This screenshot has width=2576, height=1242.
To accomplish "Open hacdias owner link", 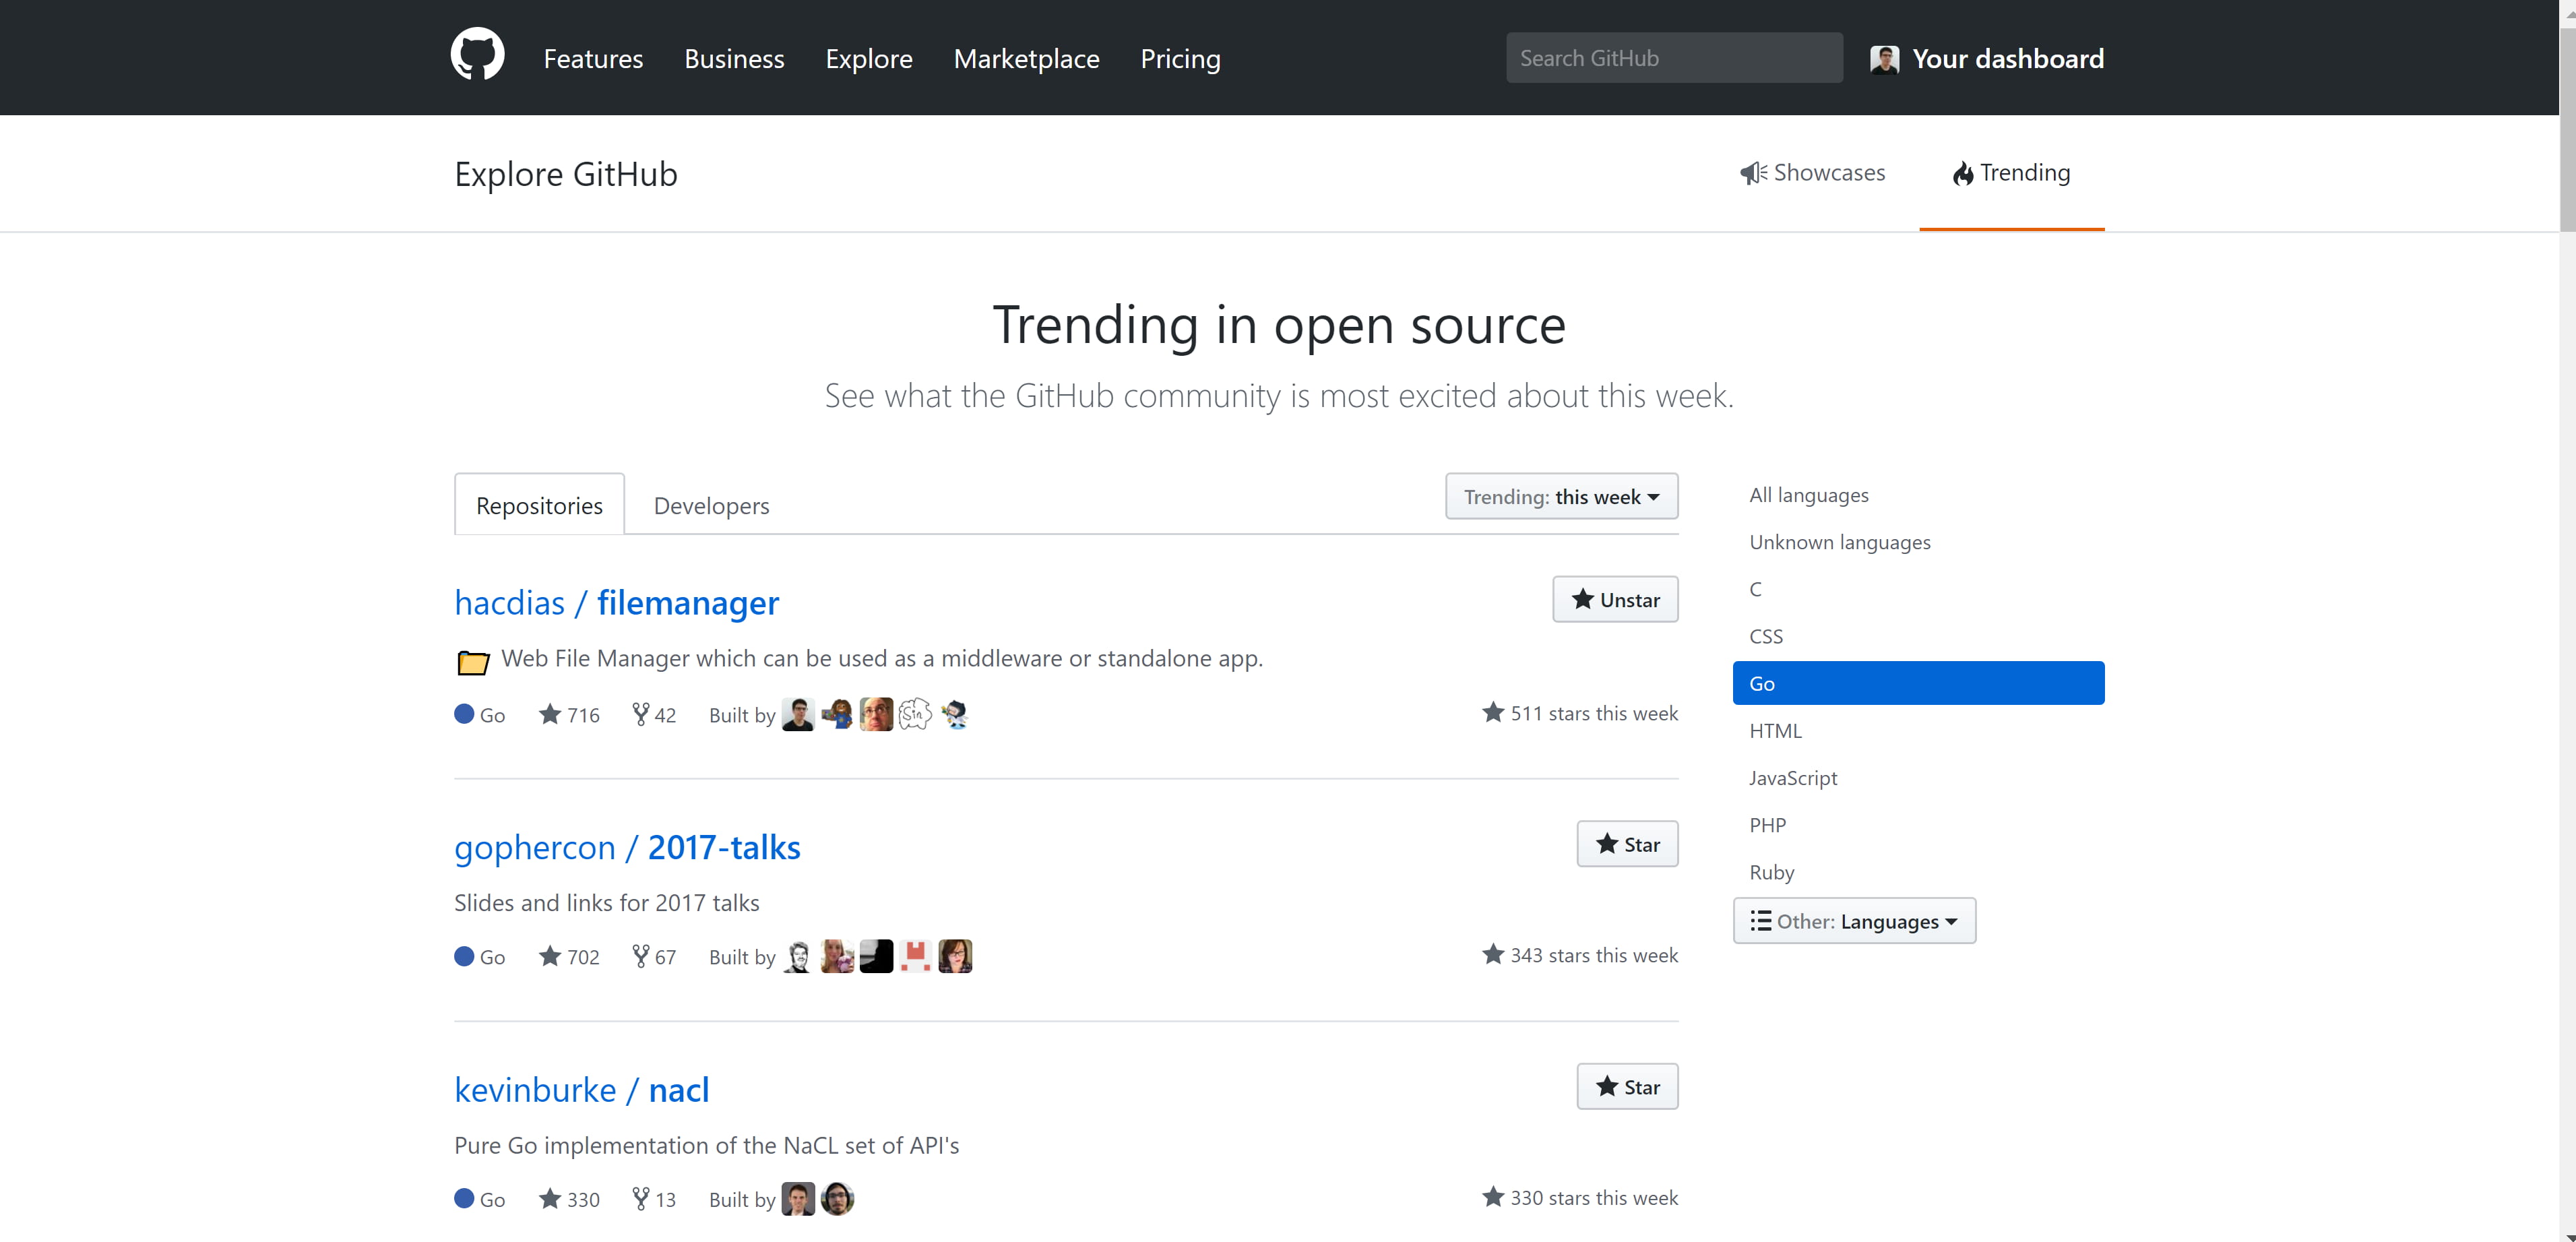I will (509, 602).
